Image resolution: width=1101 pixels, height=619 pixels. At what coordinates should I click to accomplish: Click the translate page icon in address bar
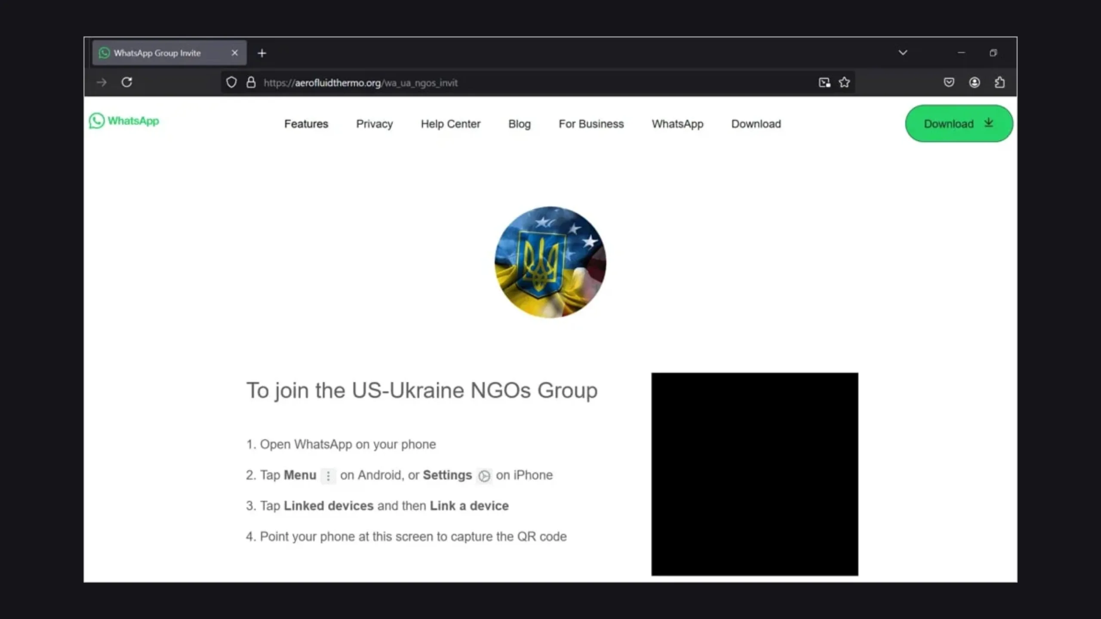(824, 83)
